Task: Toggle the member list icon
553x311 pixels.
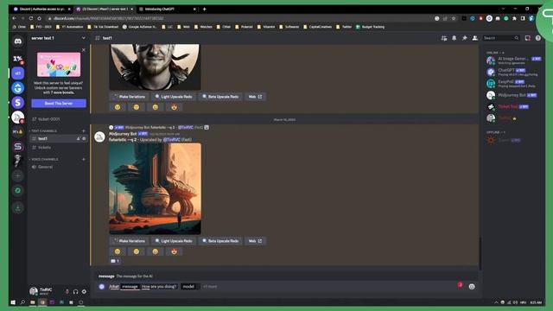Action: tap(475, 38)
